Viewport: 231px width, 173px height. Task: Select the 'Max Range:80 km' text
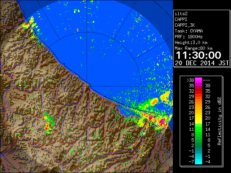click(x=193, y=48)
